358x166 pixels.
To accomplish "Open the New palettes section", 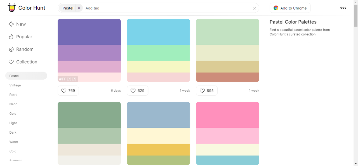I will (x=17, y=24).
